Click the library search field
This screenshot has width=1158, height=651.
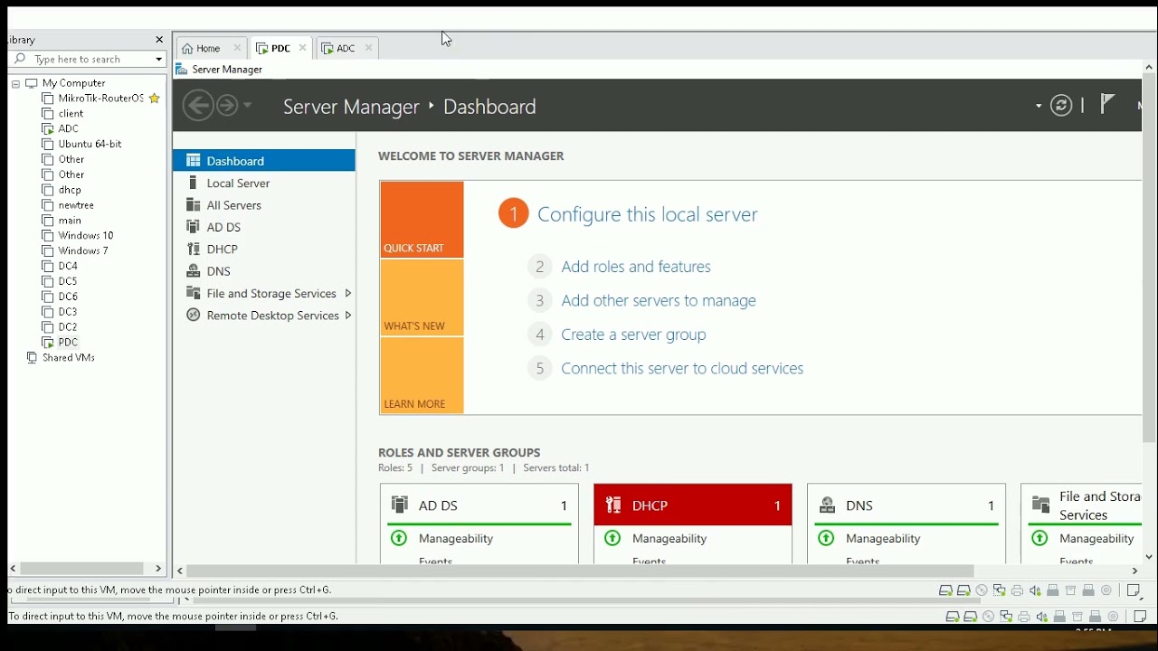pos(87,60)
